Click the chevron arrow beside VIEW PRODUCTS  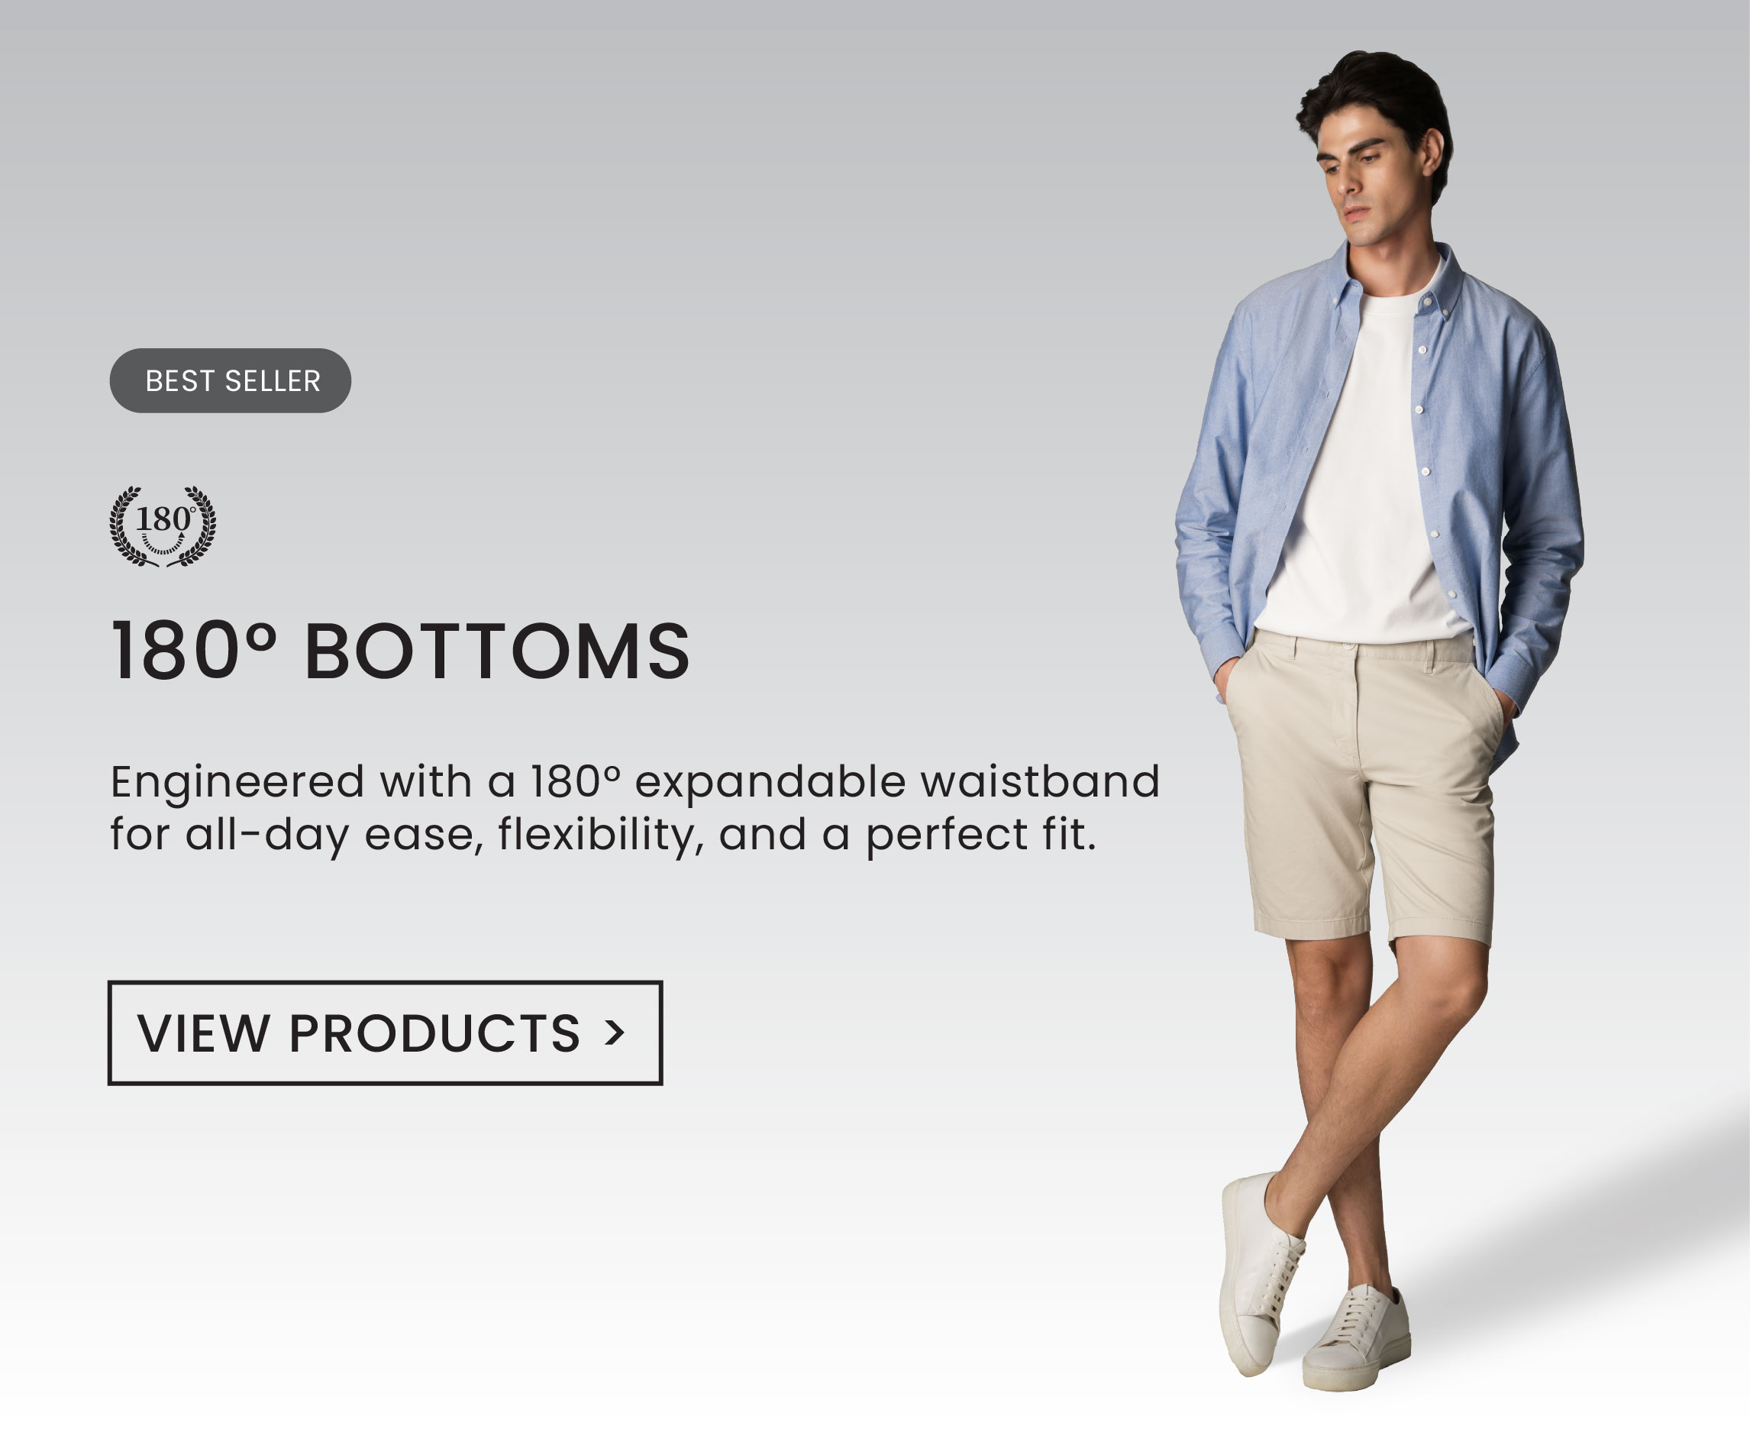[x=615, y=1033]
